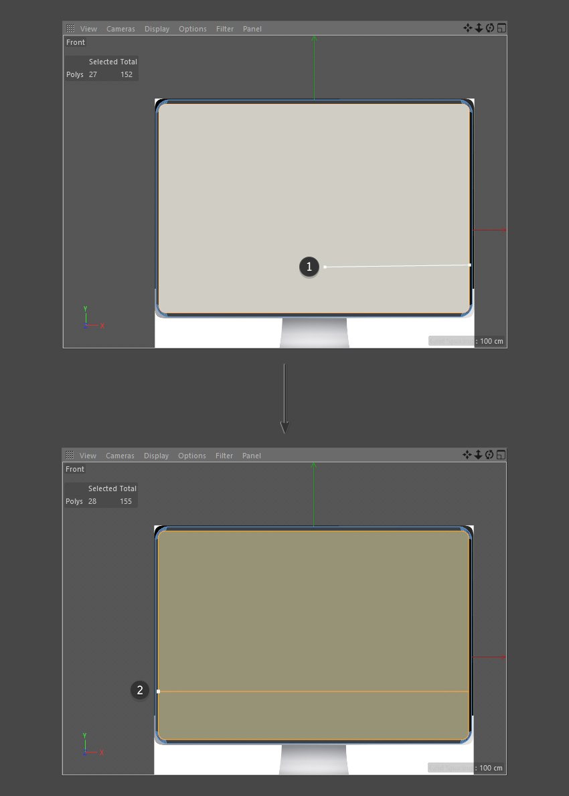Open the Panel menu in bottom viewport
Viewport: 569px width, 796px height.
[x=251, y=455]
